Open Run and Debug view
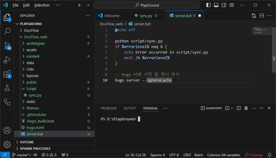This screenshot has height=158, width=276. click(7, 60)
